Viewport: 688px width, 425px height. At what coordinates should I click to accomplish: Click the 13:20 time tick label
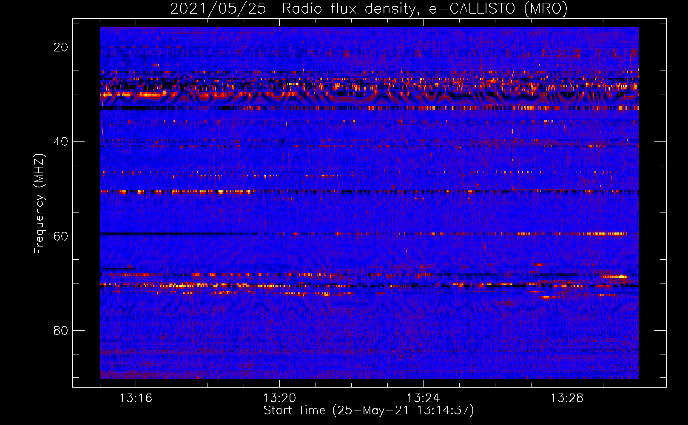point(279,398)
